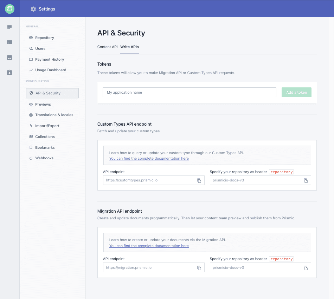Open Custom Types from the left rail icon
Image resolution: width=334 pixels, height=299 pixels.
point(9,42)
